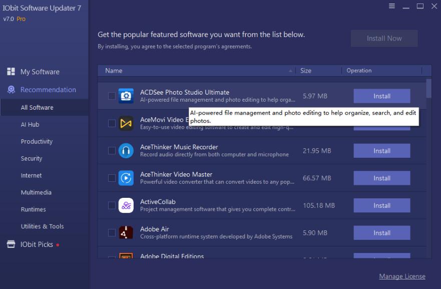Open the hamburger options menu
This screenshot has height=289, width=441.
point(392,6)
